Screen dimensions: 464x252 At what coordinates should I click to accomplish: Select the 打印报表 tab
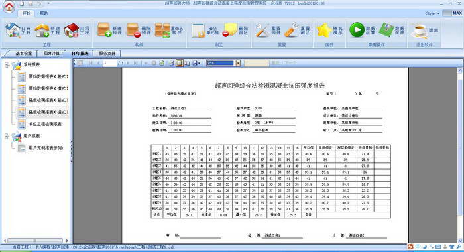[x=80, y=54]
